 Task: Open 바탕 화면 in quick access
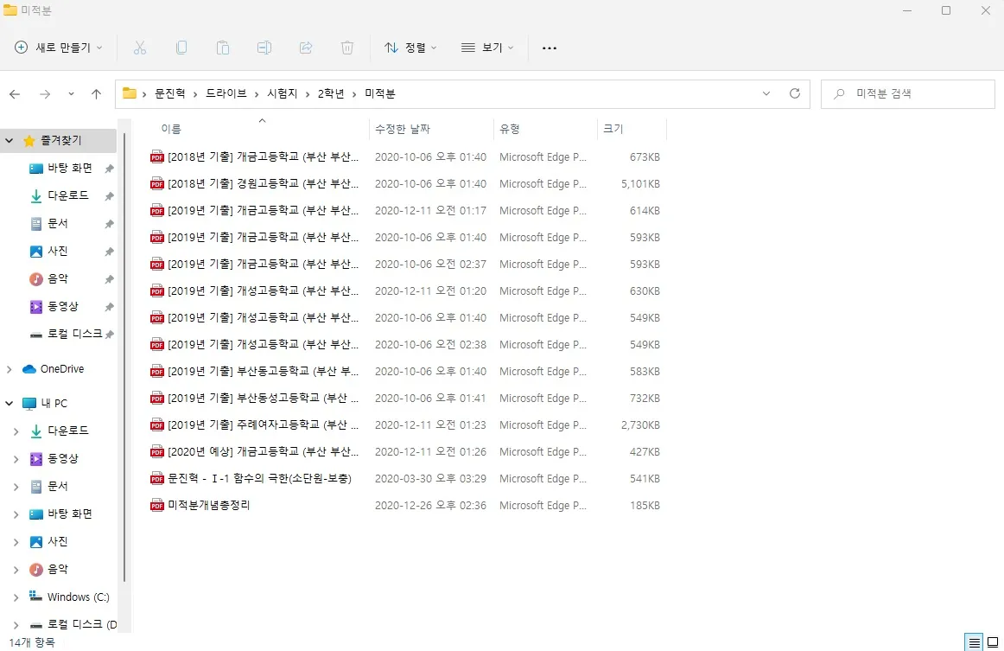coord(70,168)
